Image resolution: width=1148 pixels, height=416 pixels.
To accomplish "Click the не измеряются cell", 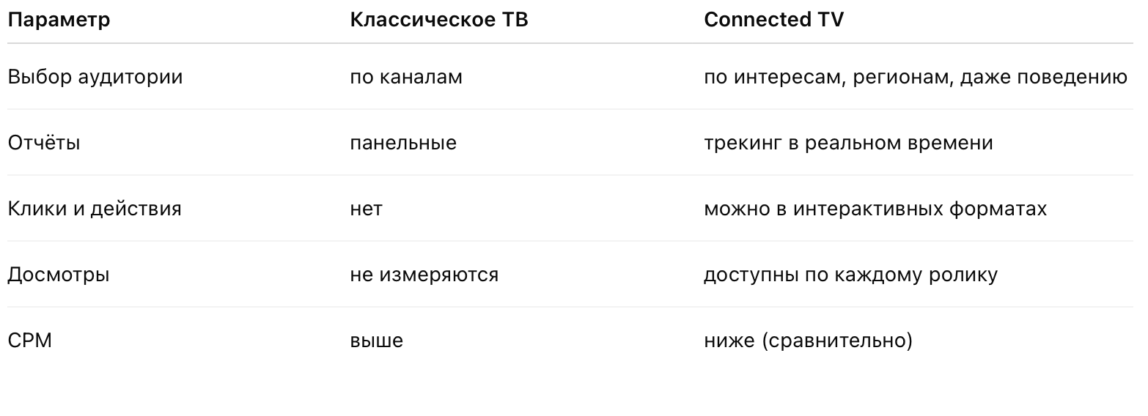I will (424, 275).
